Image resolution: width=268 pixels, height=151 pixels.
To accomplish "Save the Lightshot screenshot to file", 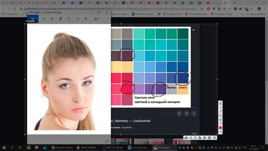I will [x=209, y=138].
